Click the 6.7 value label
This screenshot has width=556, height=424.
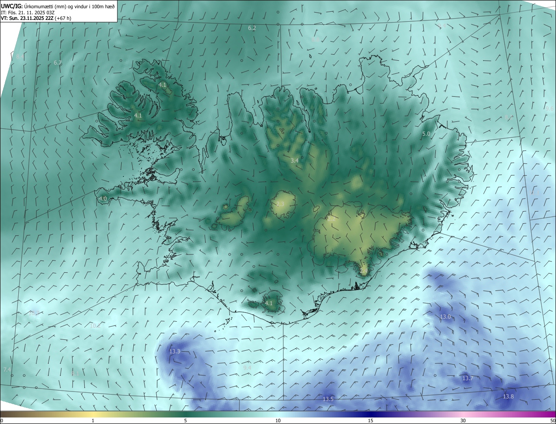tap(58, 63)
